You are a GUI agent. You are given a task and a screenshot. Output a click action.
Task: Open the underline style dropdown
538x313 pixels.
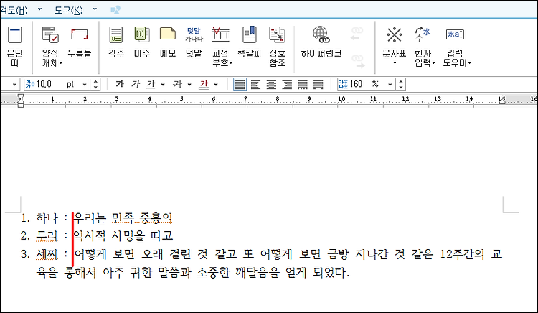(x=163, y=85)
